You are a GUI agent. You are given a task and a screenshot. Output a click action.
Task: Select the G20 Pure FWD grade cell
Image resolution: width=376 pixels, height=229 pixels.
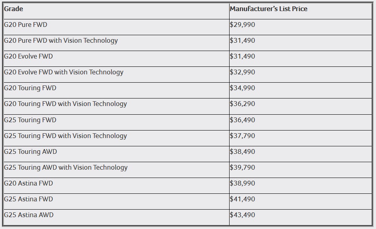[26, 25]
